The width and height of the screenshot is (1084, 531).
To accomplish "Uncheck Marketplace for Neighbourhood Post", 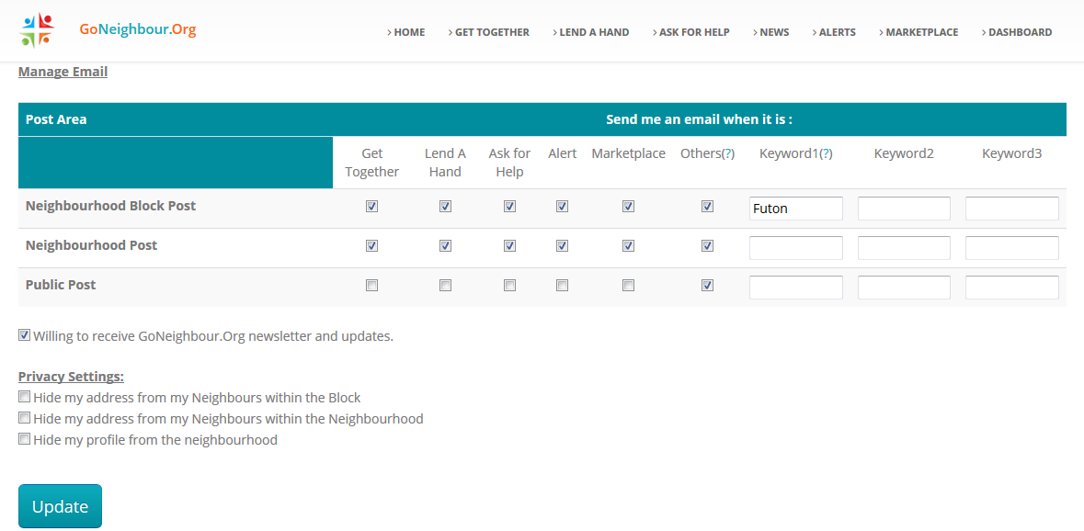I will 628,246.
